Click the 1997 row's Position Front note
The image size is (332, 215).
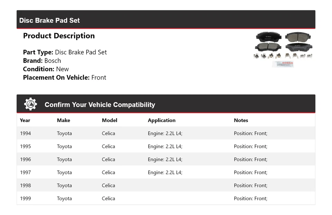point(250,172)
